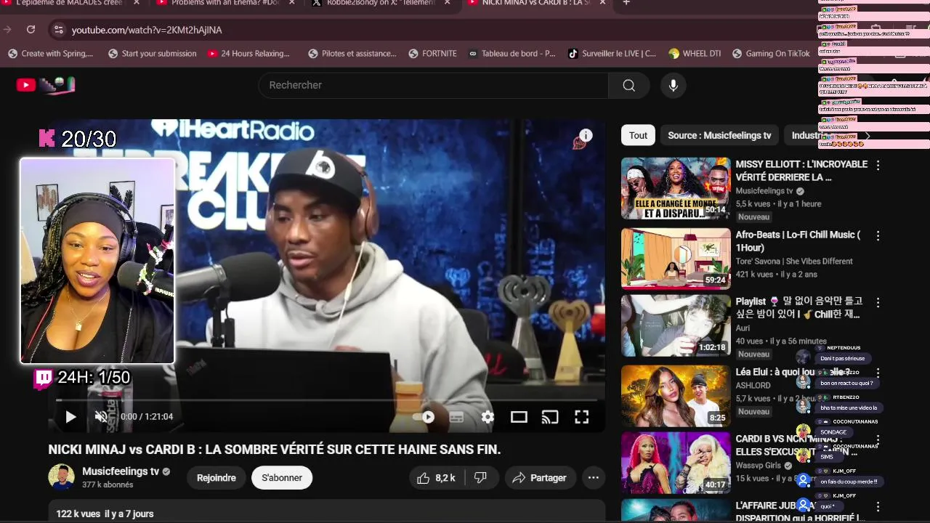Click Tore' Savona She Vibes Different channel text
The width and height of the screenshot is (930, 523).
coord(794,261)
